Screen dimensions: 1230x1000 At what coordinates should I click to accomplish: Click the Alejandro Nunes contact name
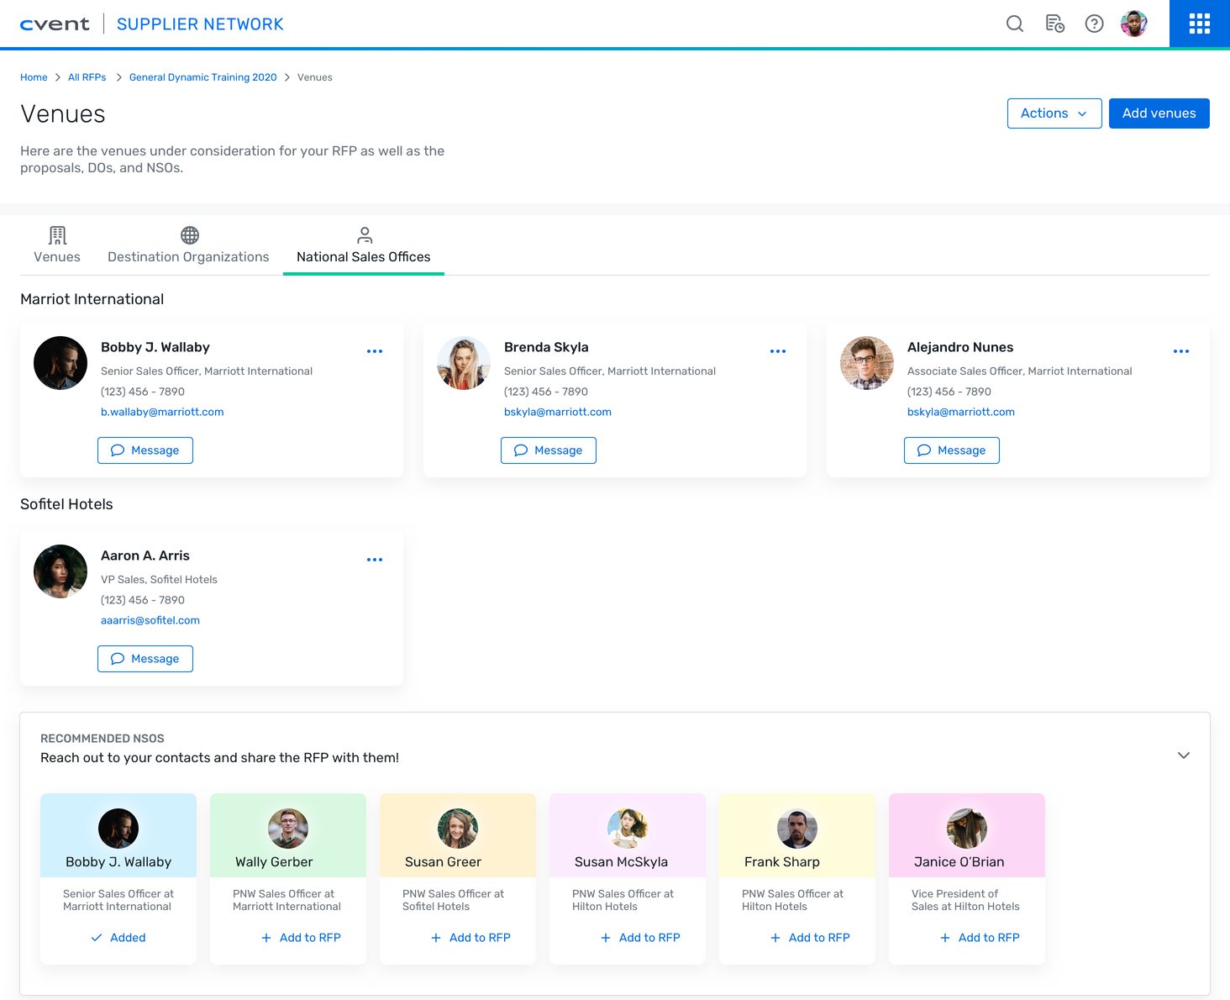click(960, 347)
